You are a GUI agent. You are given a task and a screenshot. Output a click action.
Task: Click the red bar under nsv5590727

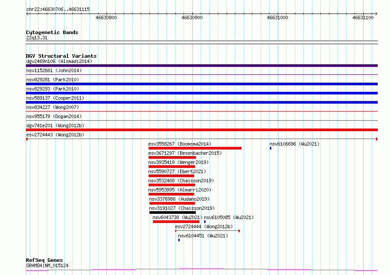[x=171, y=176]
